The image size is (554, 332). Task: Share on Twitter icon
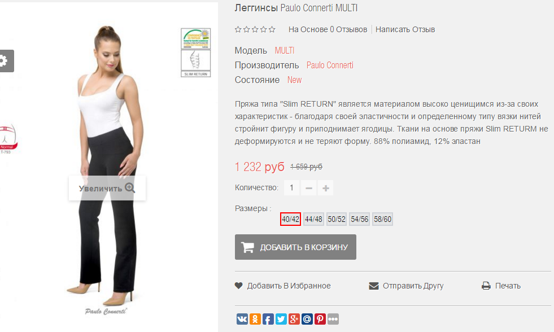tap(281, 319)
